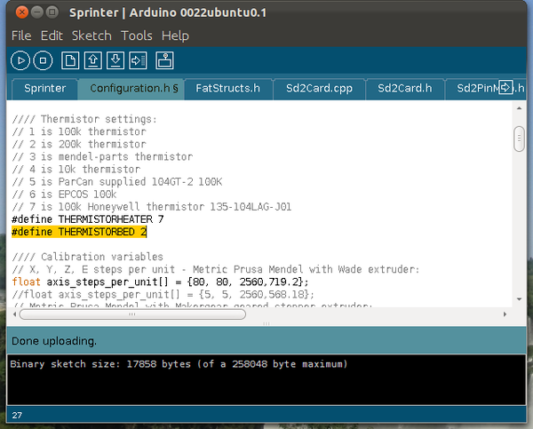Click the Open sketch up-arrow icon
Screen dimensions: 533x429
[92, 60]
